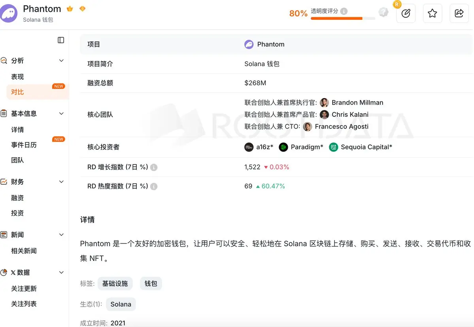474x327 pixels.
Task: Click the 1,522 growth index value
Action: (252, 167)
